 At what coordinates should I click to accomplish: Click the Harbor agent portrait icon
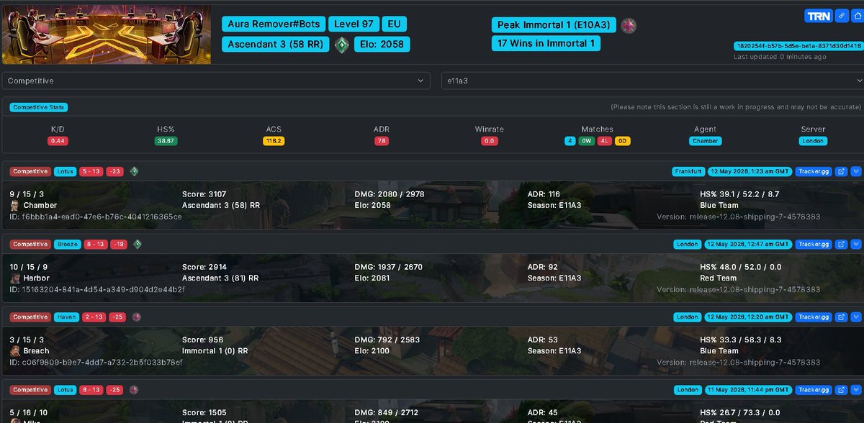[15, 278]
